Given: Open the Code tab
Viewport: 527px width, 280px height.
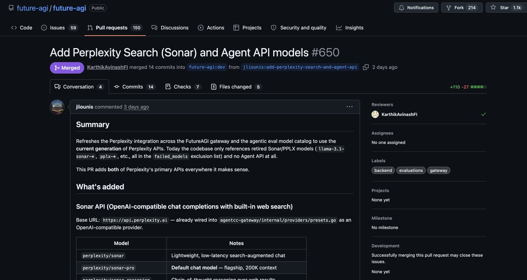Looking at the screenshot, I should (x=22, y=28).
